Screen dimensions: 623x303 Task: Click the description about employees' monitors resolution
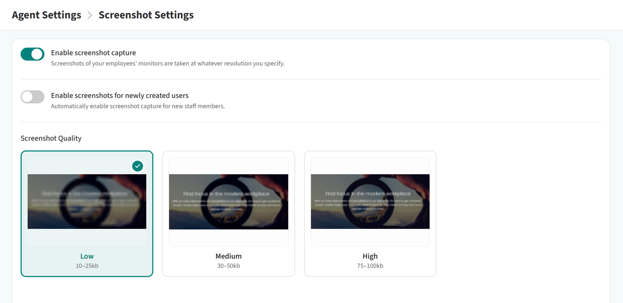[x=168, y=64]
